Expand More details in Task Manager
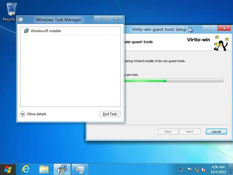This screenshot has height=175, width=233. pos(33,114)
